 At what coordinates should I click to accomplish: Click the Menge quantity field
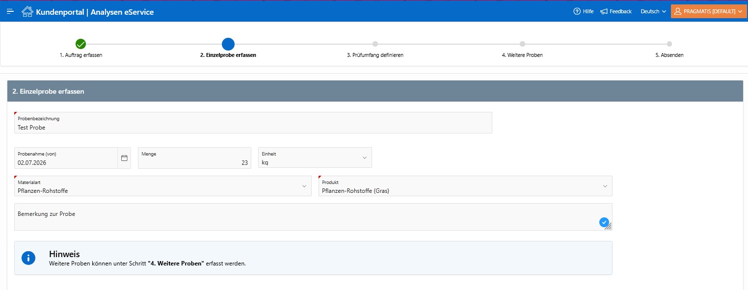[x=194, y=158]
